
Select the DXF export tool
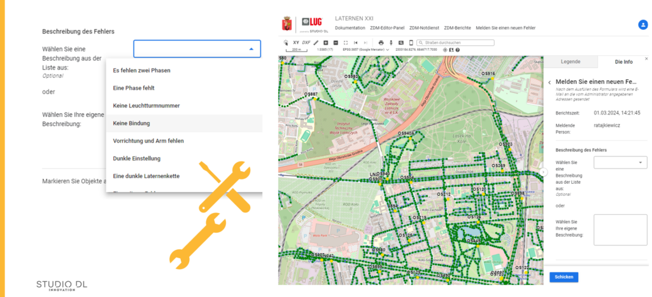pos(306,43)
